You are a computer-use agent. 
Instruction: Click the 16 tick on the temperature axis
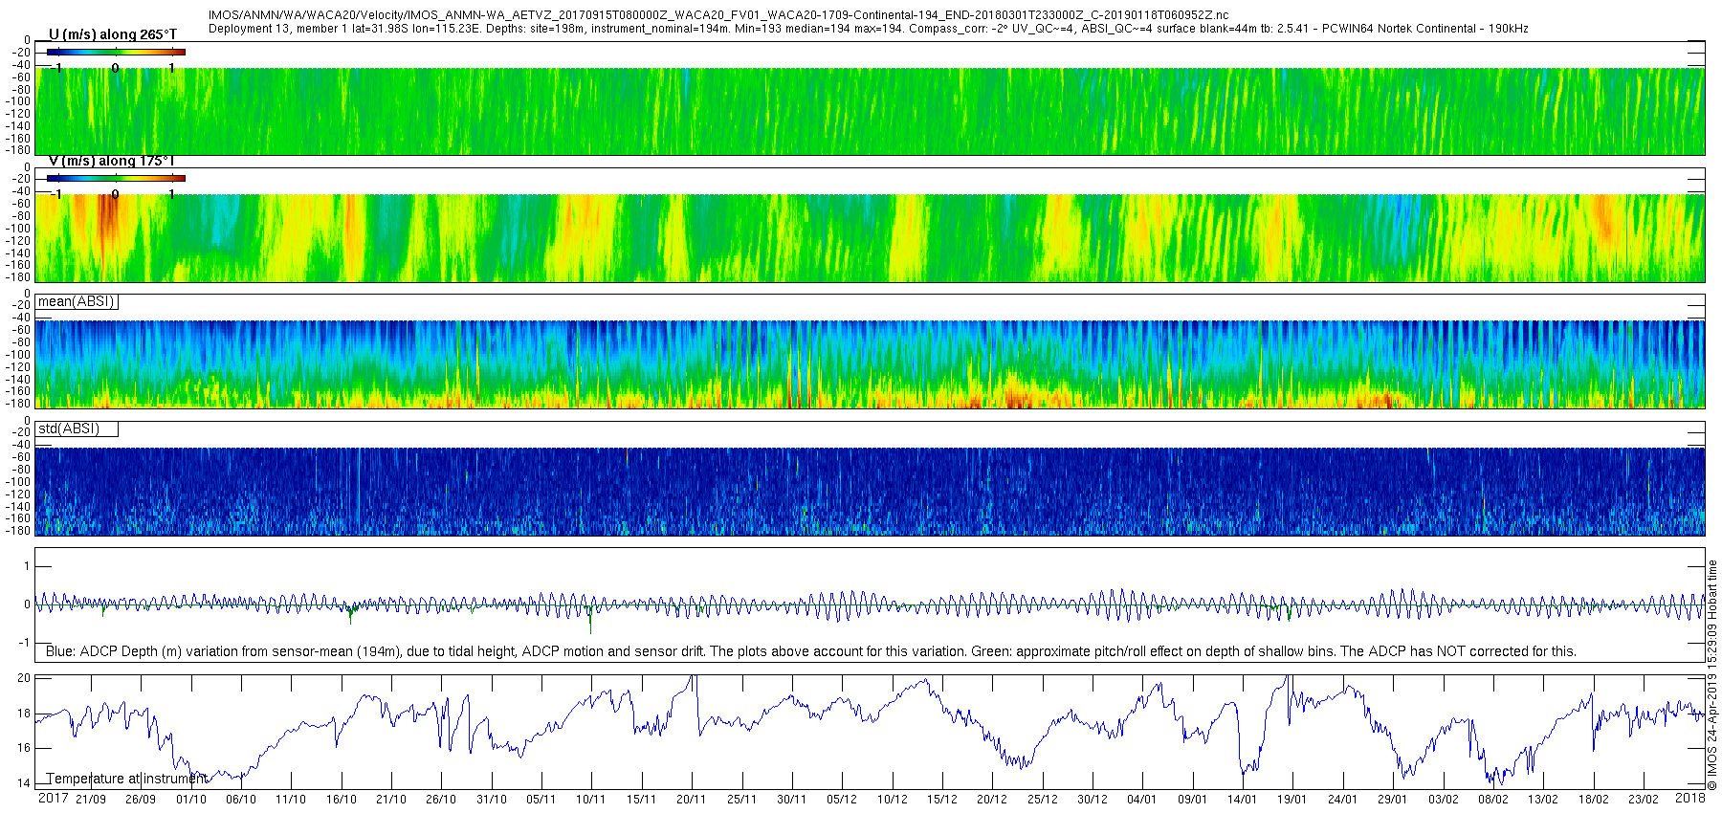point(25,748)
